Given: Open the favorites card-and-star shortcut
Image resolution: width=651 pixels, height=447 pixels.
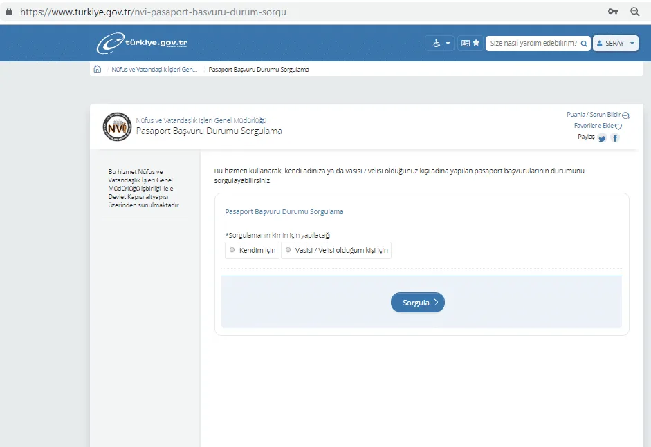Looking at the screenshot, I should (x=470, y=43).
